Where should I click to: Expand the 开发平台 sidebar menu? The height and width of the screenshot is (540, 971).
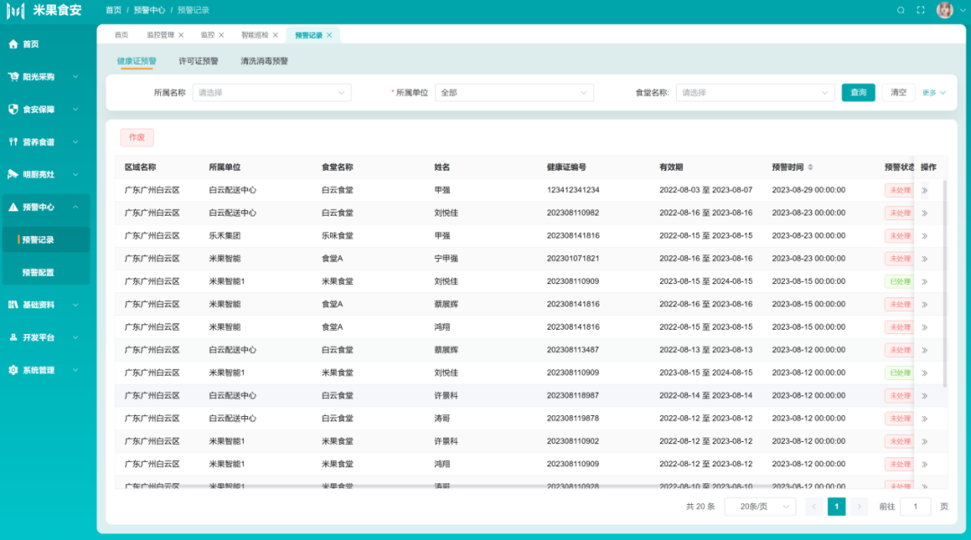point(47,337)
